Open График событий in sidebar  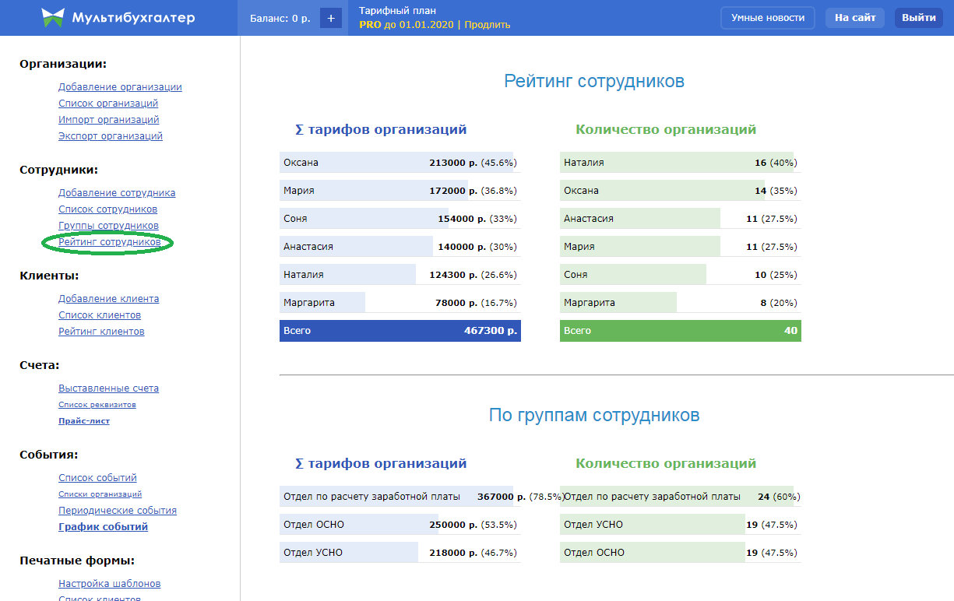coord(103,527)
